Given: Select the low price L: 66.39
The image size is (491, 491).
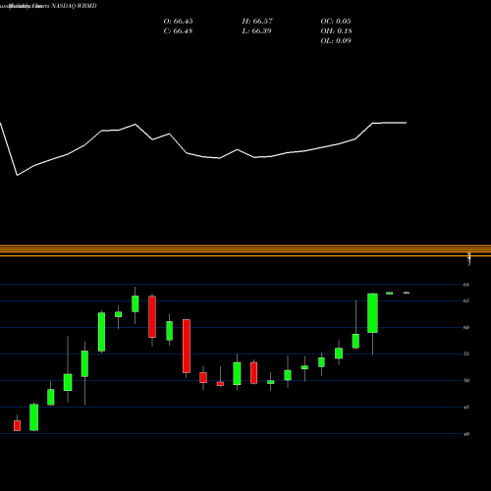Looking at the screenshot, I should 256,31.
